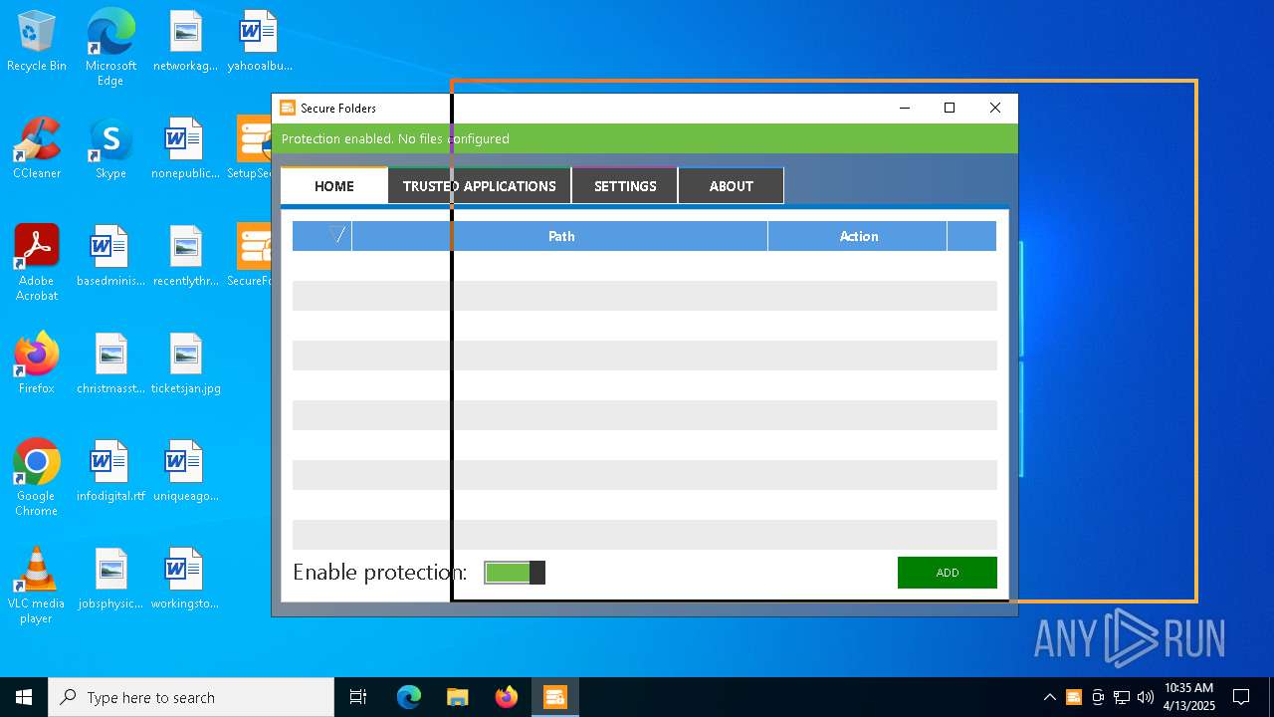Open VLC media player shortcut
1274x717 pixels.
click(37, 585)
